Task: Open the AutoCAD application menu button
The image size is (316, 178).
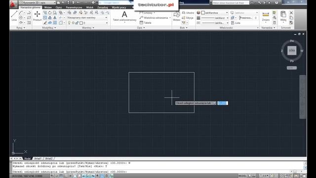Action: 13,4
